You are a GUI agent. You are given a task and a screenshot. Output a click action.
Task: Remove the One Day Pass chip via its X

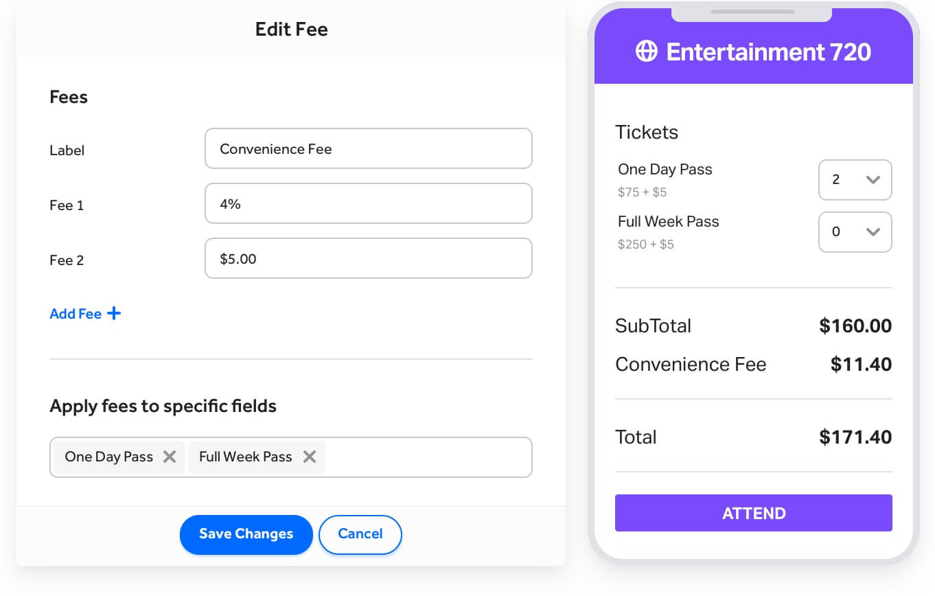170,457
